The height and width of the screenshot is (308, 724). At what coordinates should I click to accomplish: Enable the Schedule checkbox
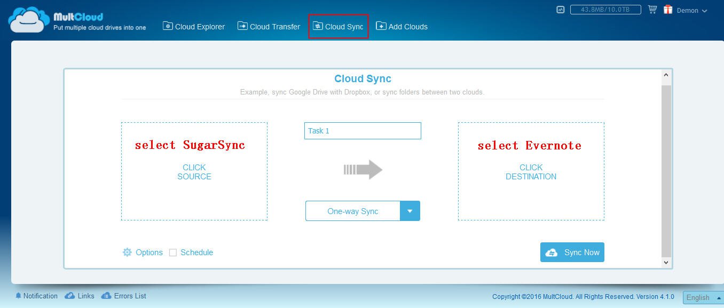click(173, 252)
